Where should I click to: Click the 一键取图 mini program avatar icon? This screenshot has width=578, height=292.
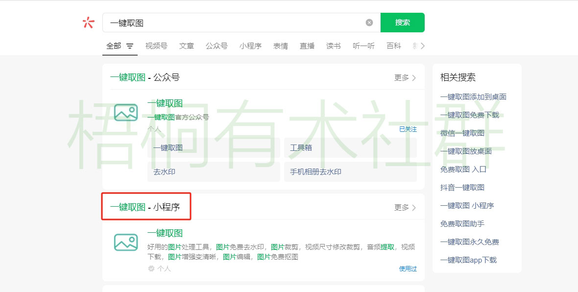point(126,242)
